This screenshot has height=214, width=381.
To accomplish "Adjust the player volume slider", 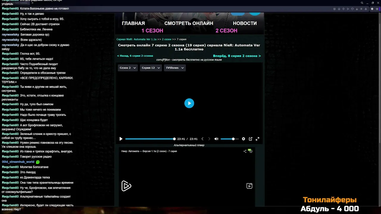I will 229,139.
